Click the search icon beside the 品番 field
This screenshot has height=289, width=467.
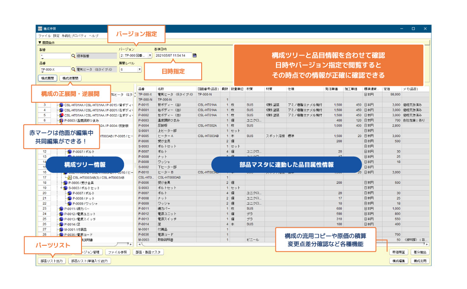click(73, 69)
